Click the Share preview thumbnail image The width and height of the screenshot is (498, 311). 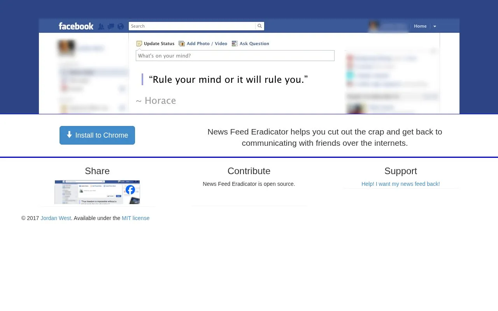[97, 192]
